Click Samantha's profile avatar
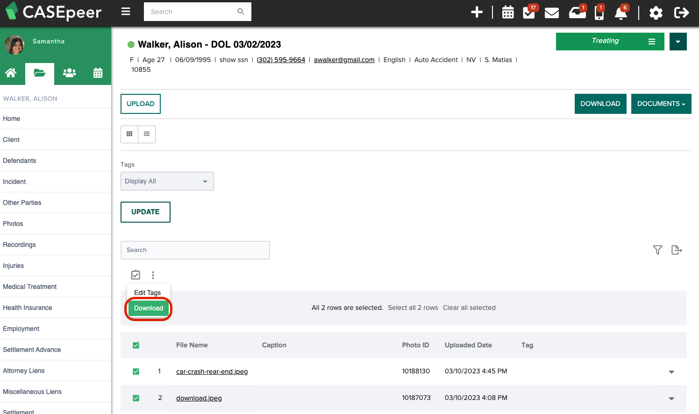Viewport: 699px width, 414px height. click(x=14, y=45)
